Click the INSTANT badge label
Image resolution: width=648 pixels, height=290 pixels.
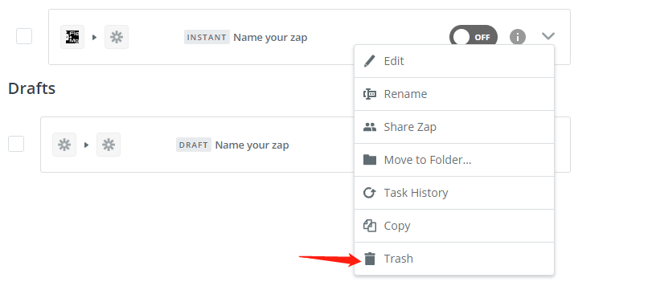point(207,37)
